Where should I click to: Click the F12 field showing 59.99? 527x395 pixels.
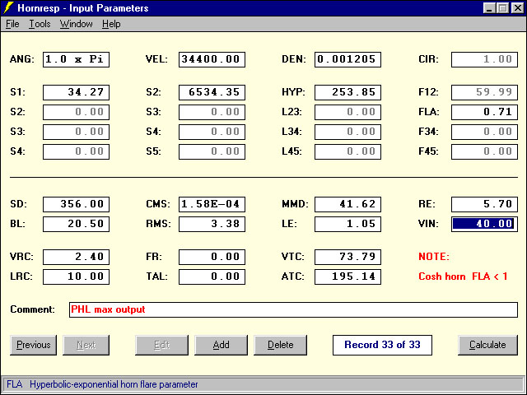(x=484, y=92)
